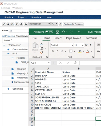Open the Windows menu

click(x=17, y=8)
